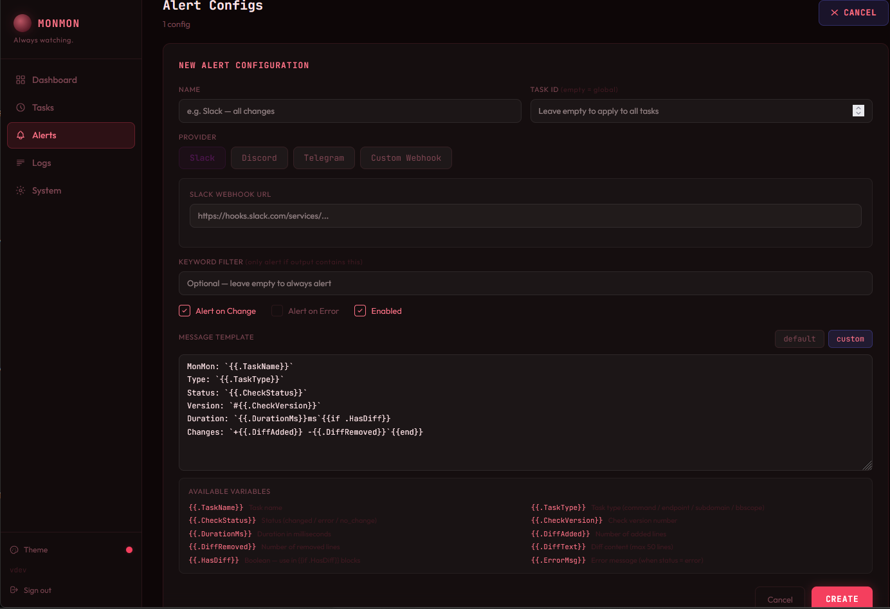
Task: Focus the Slack Webhook URL field
Action: [x=525, y=216]
